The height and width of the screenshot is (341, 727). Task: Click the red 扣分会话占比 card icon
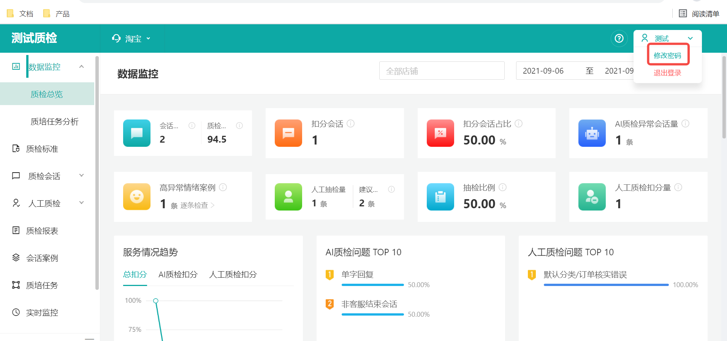click(x=440, y=133)
